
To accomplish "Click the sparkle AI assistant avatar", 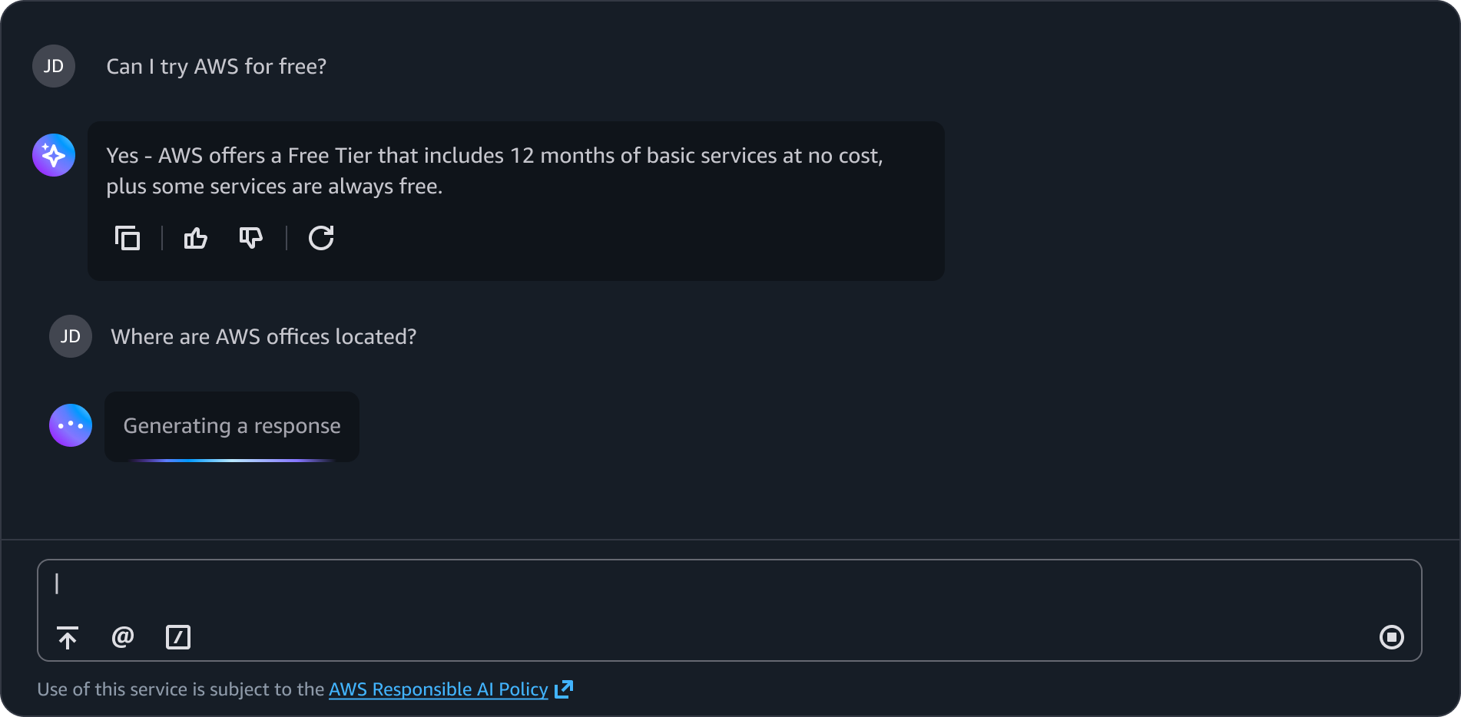I will [54, 155].
